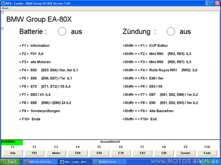The height and width of the screenshot is (165, 221).
Task: Click the Auswahlmenü label above function keys
Action: (x=110, y=142)
